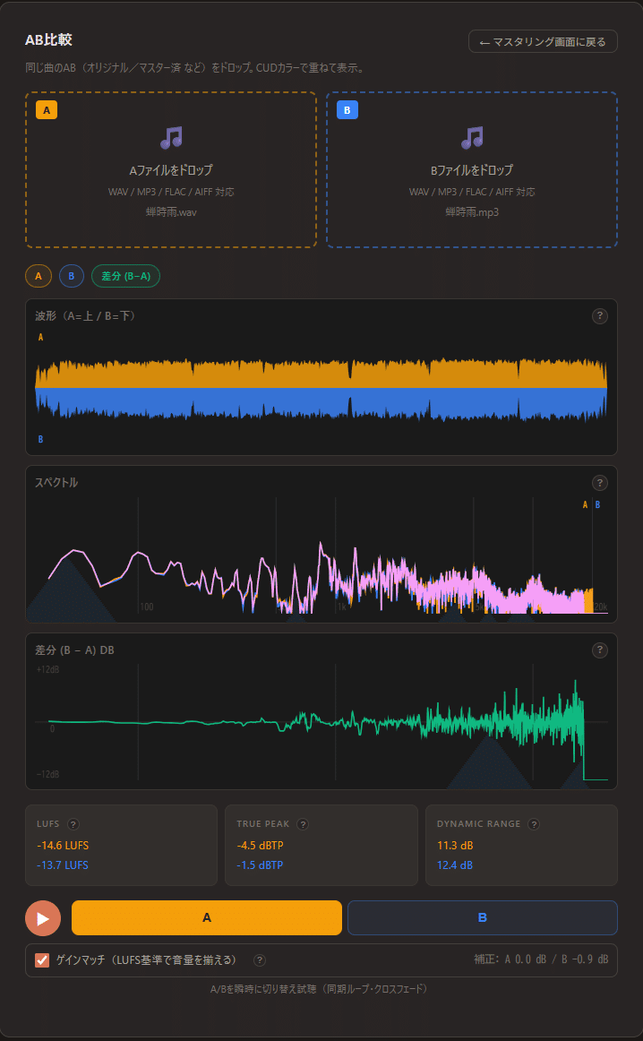Click the −12dB axis label
This screenshot has height=1041, width=643.
tap(47, 774)
